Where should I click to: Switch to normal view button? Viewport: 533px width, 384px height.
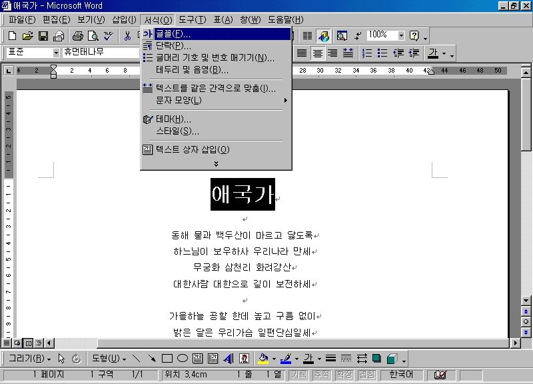tap(7, 343)
